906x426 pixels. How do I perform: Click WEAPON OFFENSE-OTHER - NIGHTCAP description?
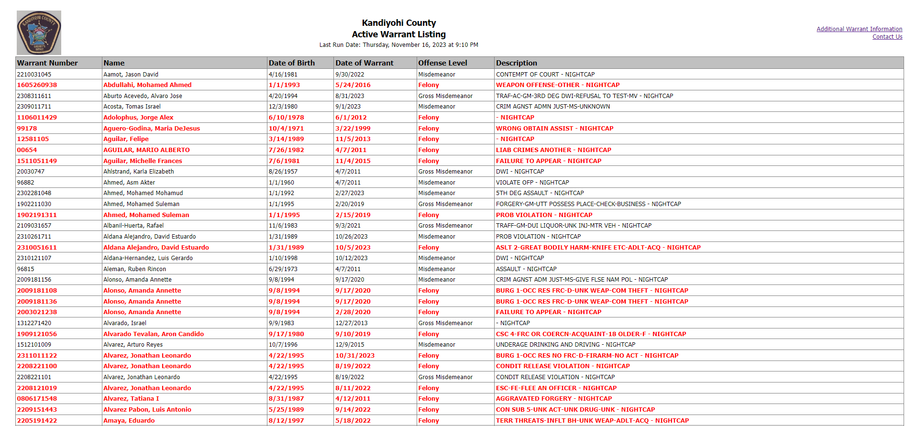coord(558,85)
